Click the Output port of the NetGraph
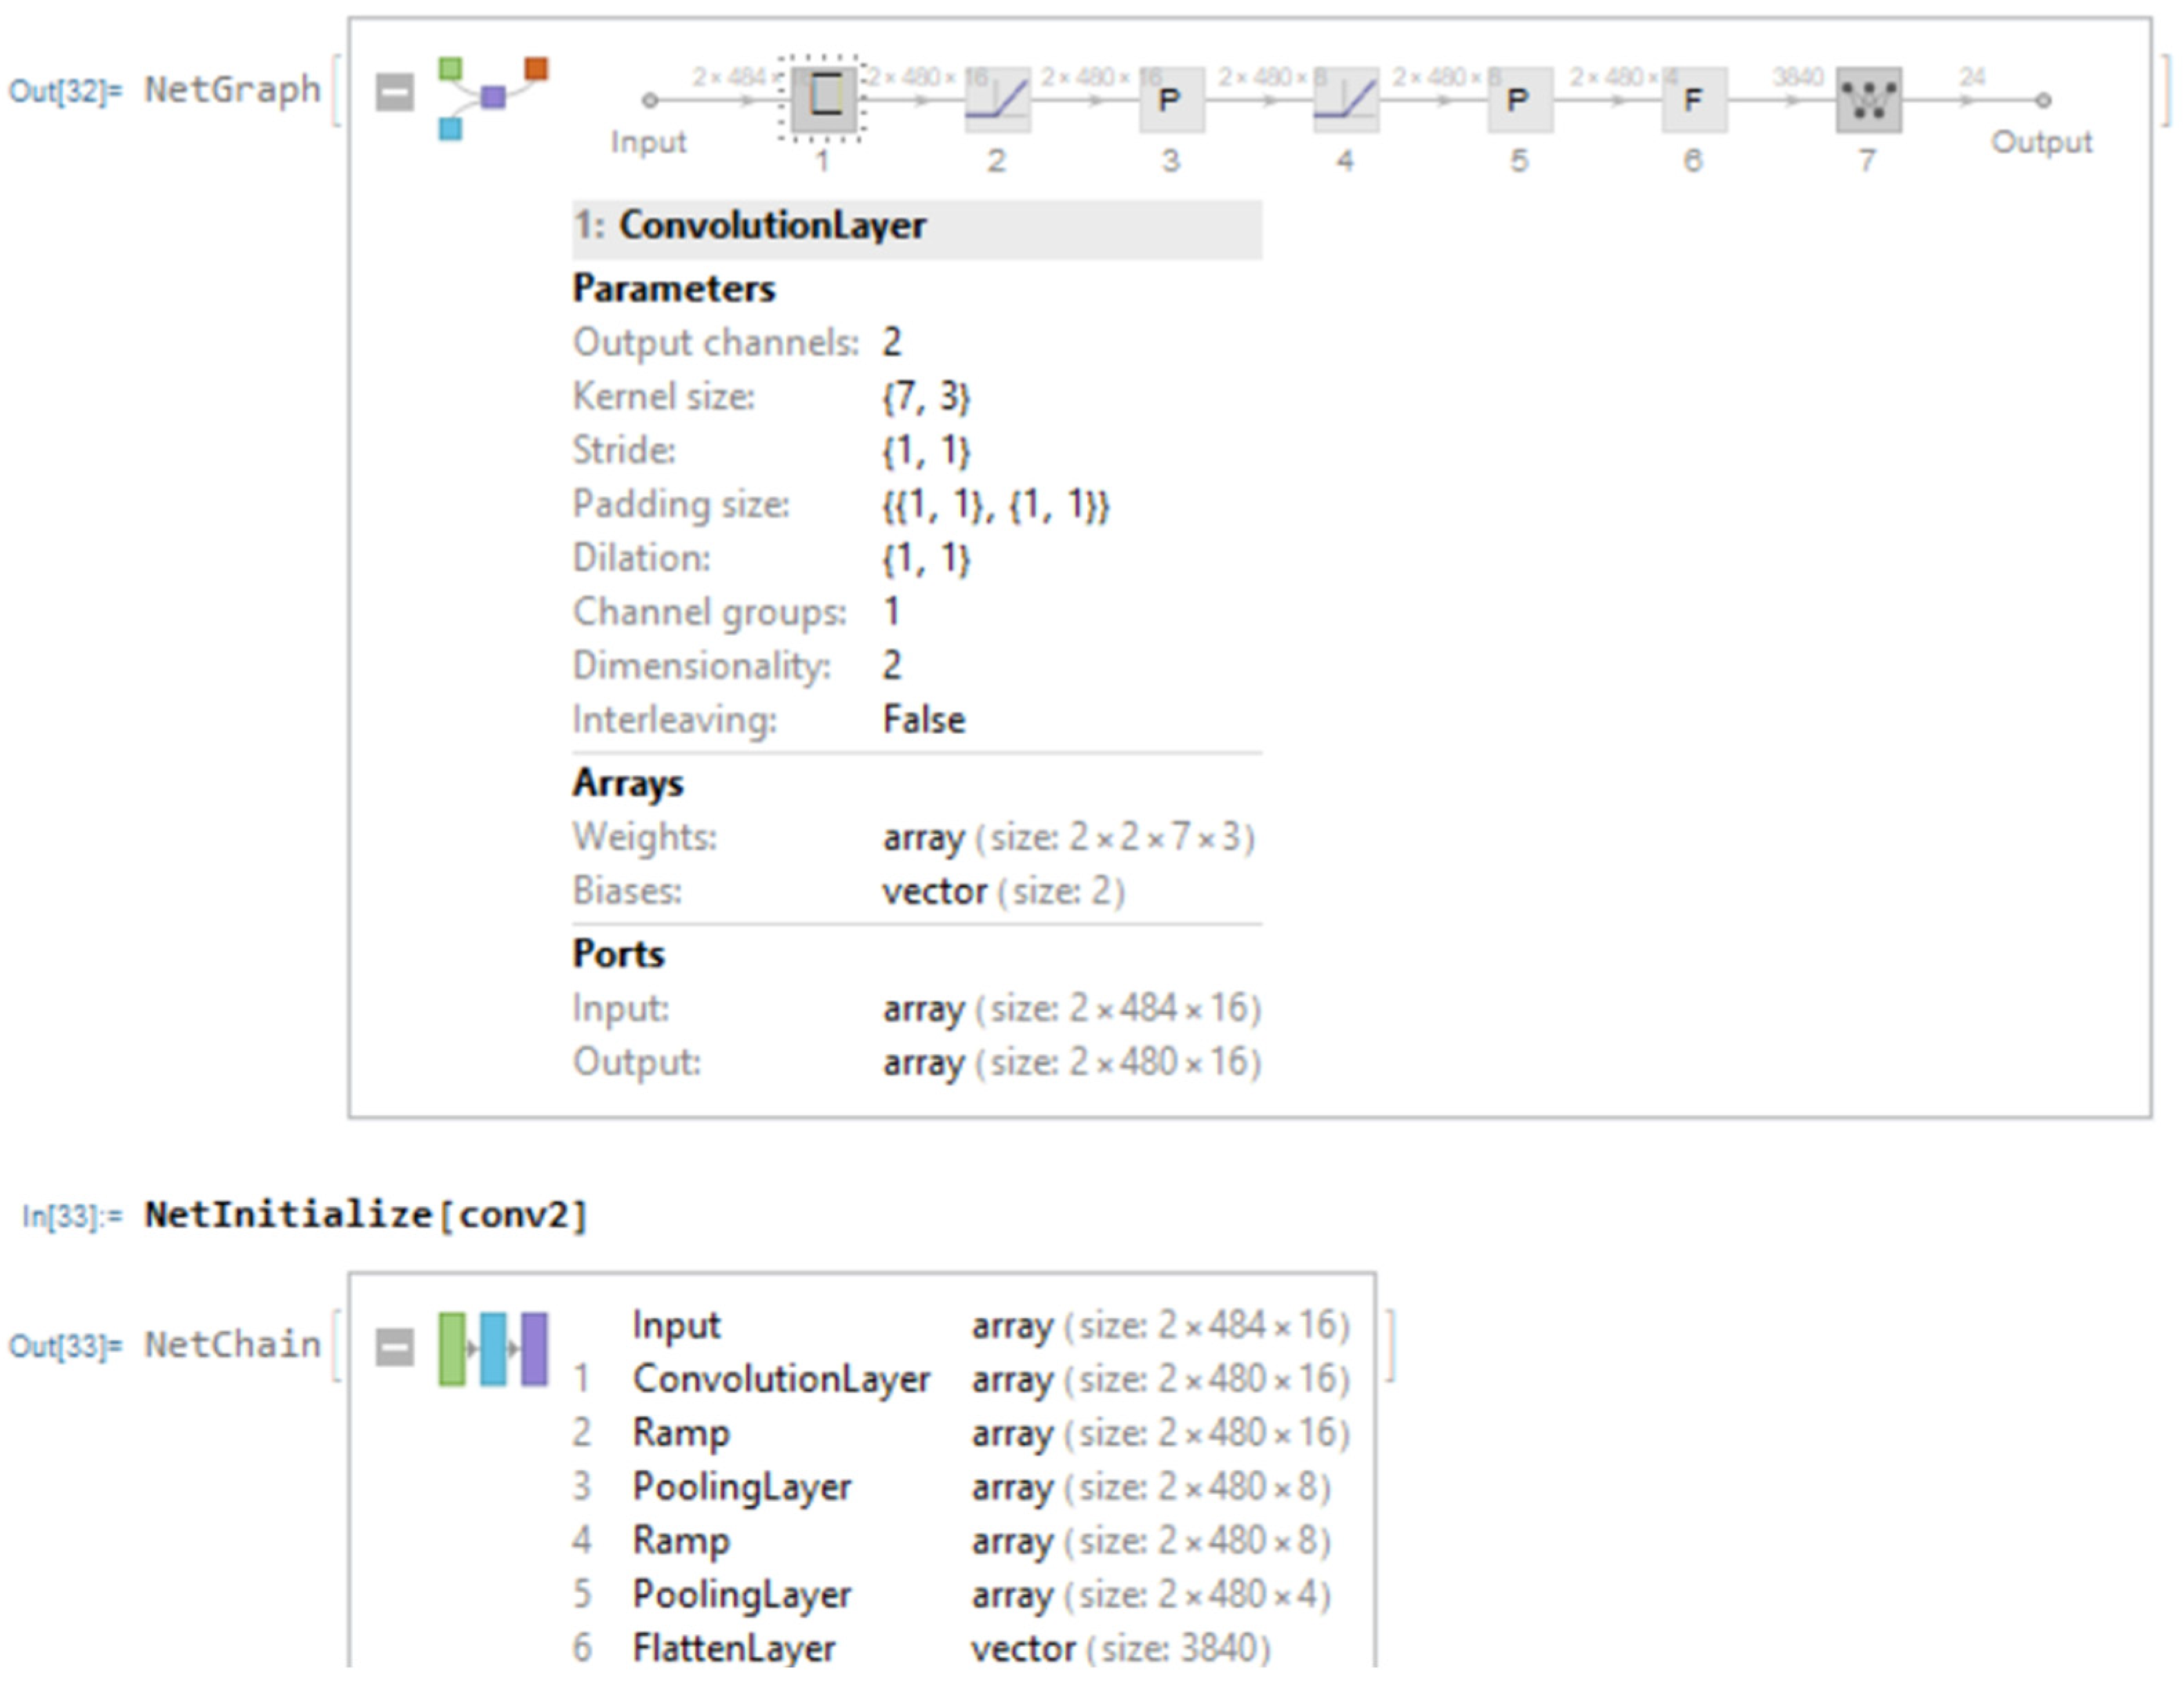The width and height of the screenshot is (2184, 1684). (x=2043, y=99)
